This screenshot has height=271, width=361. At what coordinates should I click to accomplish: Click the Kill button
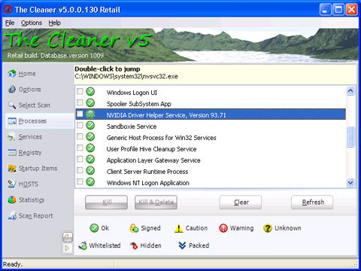click(x=106, y=202)
